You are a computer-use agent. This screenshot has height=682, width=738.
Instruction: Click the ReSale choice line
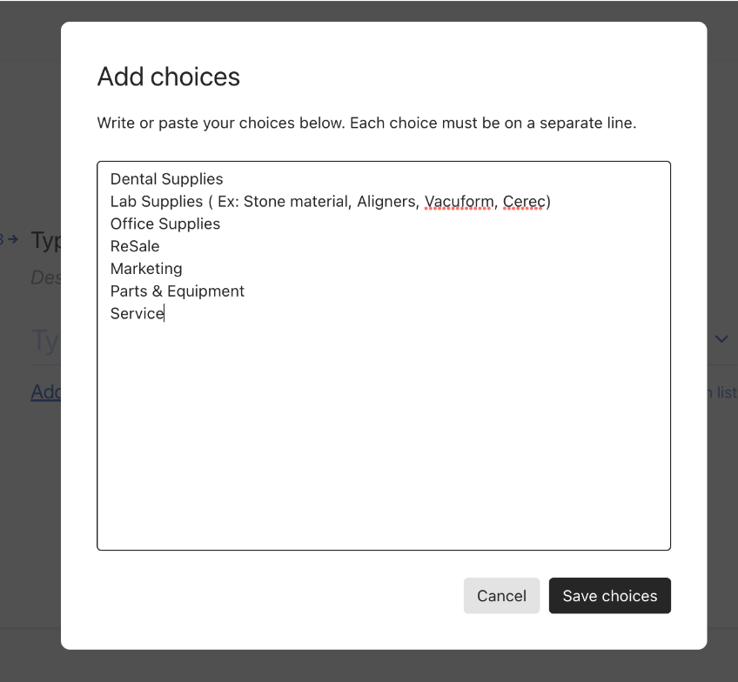pos(135,246)
